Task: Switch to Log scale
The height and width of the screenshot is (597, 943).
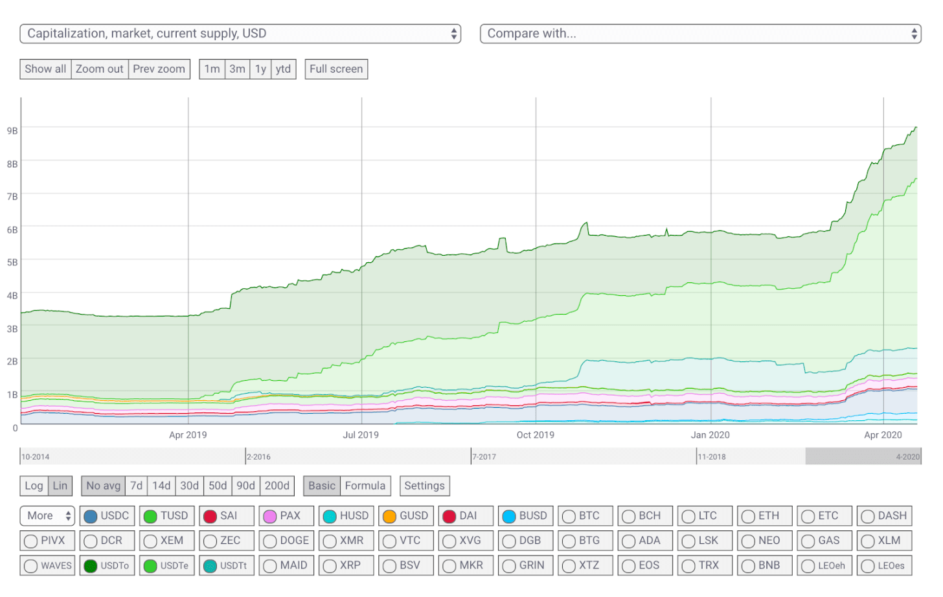Action: click(34, 486)
